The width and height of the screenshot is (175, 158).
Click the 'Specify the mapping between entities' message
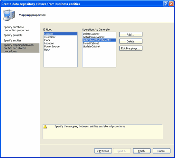pos(90,126)
